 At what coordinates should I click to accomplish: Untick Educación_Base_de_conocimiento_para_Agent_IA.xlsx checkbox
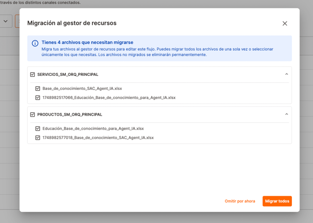[38, 128]
